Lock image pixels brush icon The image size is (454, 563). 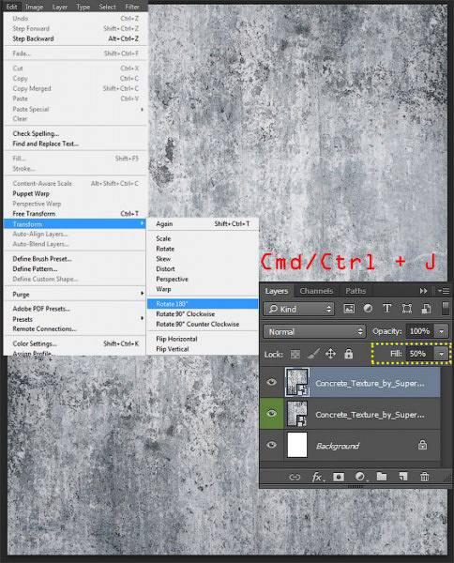(313, 354)
